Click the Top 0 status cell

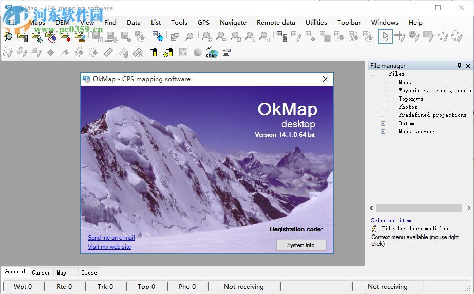tap(146, 287)
